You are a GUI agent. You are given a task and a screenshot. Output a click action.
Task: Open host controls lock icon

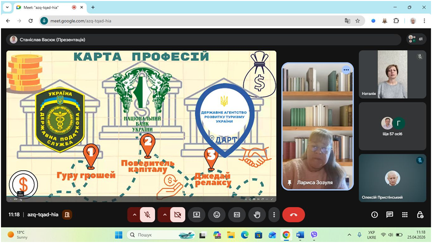pyautogui.click(x=420, y=215)
